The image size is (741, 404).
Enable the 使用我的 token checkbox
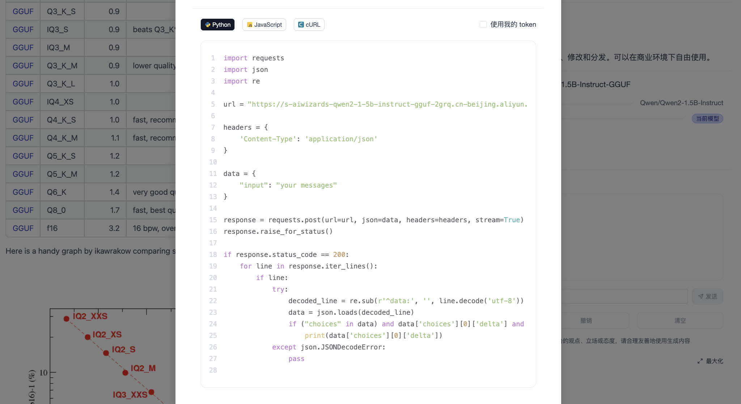pos(483,25)
